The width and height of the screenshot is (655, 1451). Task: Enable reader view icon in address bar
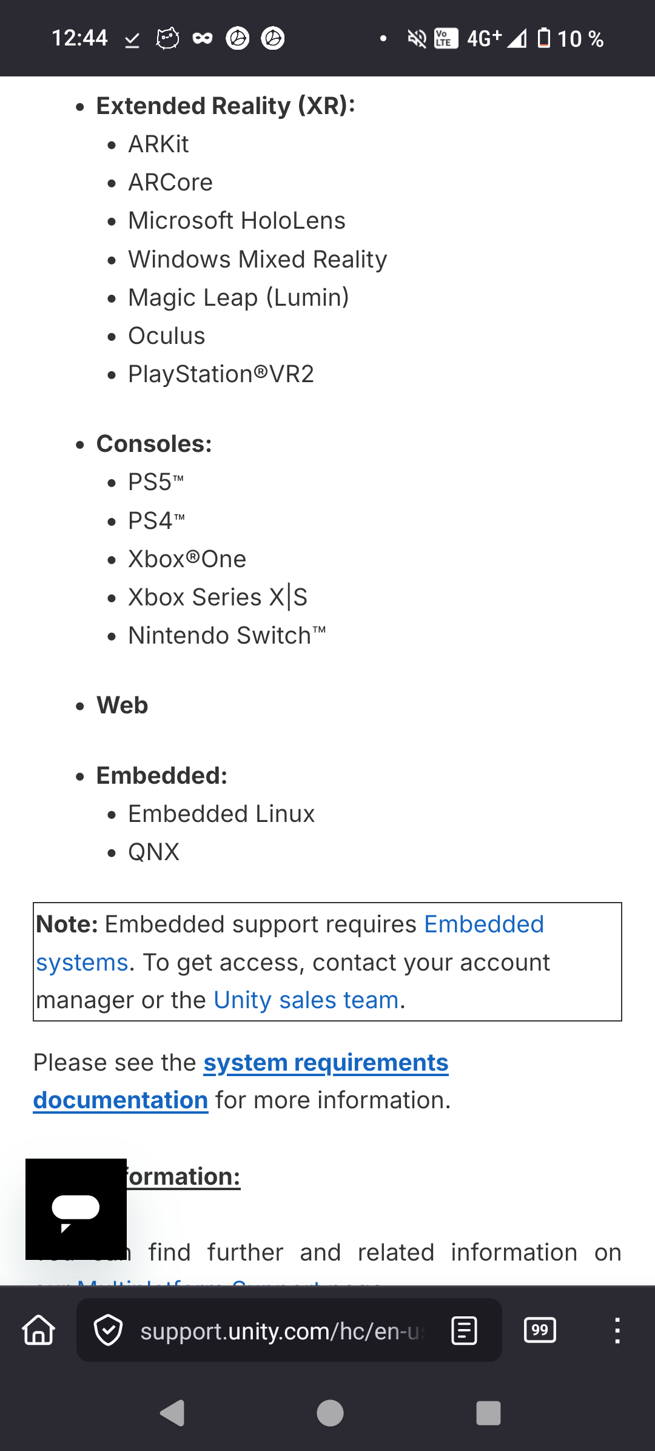(465, 1331)
